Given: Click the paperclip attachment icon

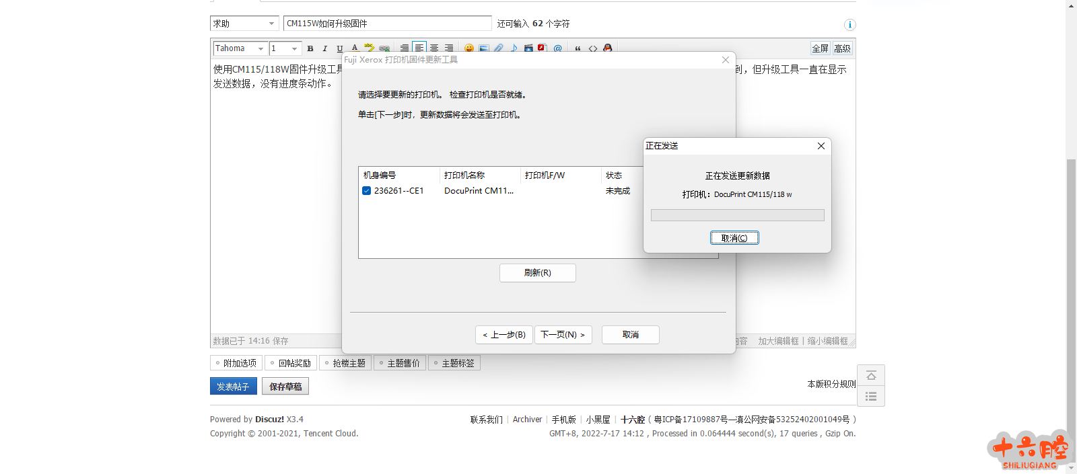Looking at the screenshot, I should [499, 48].
